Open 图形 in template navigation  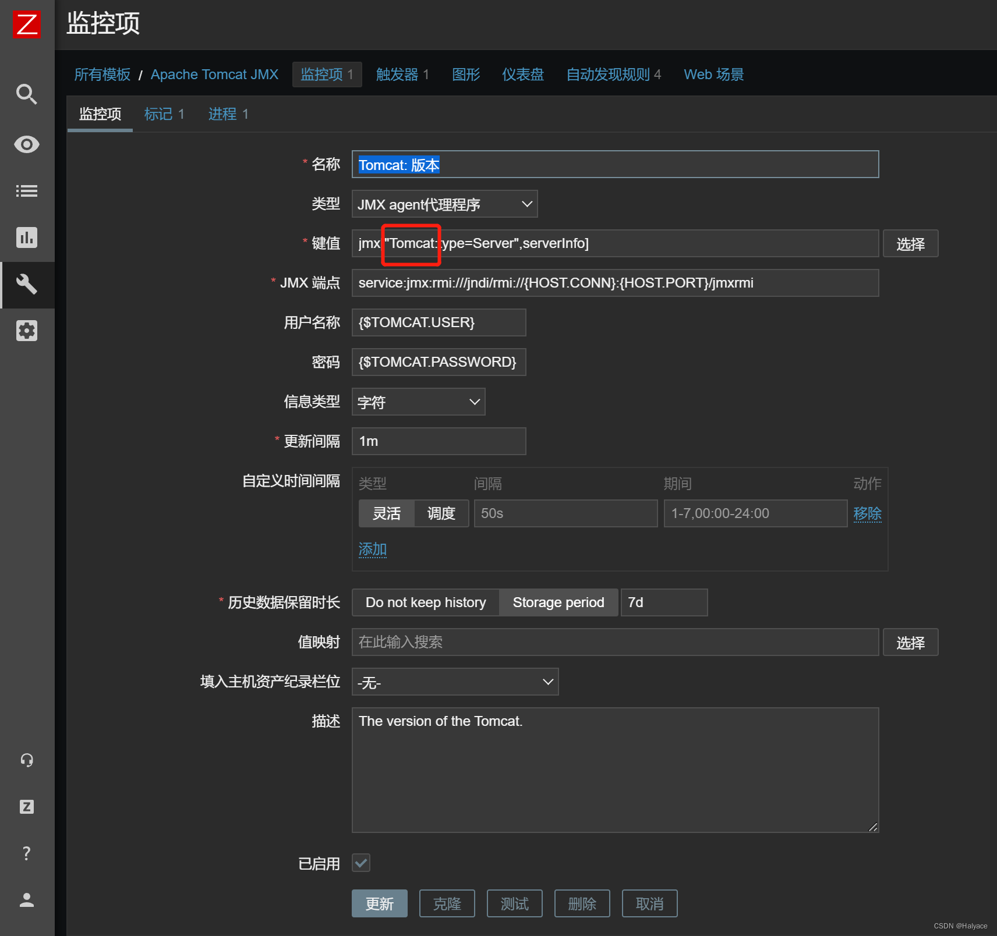(466, 75)
